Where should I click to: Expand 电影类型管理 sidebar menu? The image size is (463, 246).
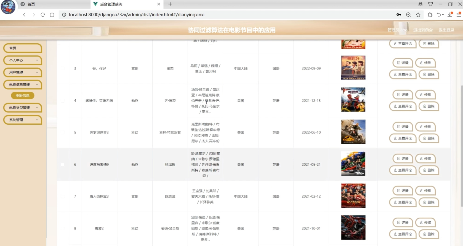(23, 108)
